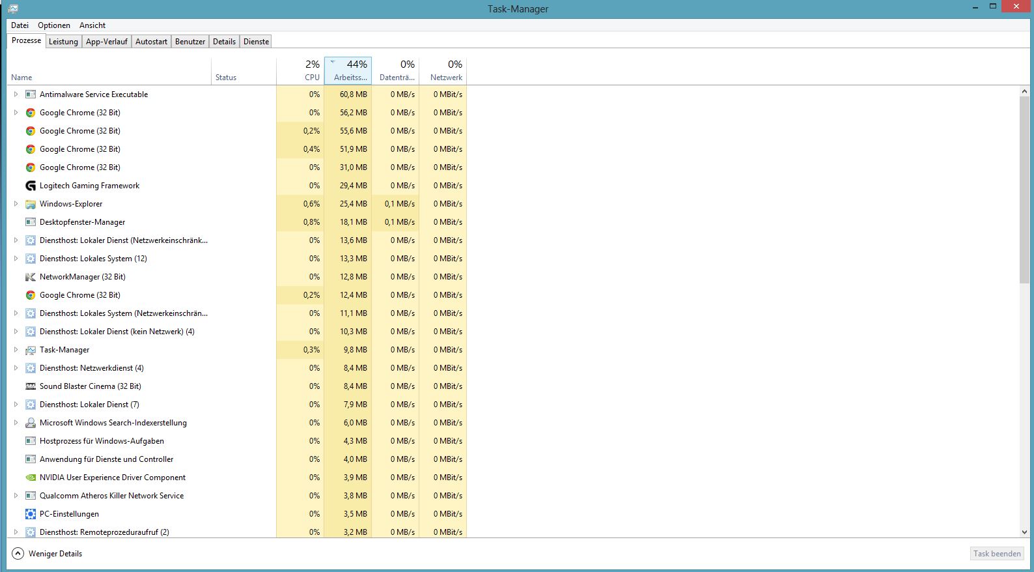Expand the Task-Manager process row
The height and width of the screenshot is (572, 1034).
click(16, 350)
